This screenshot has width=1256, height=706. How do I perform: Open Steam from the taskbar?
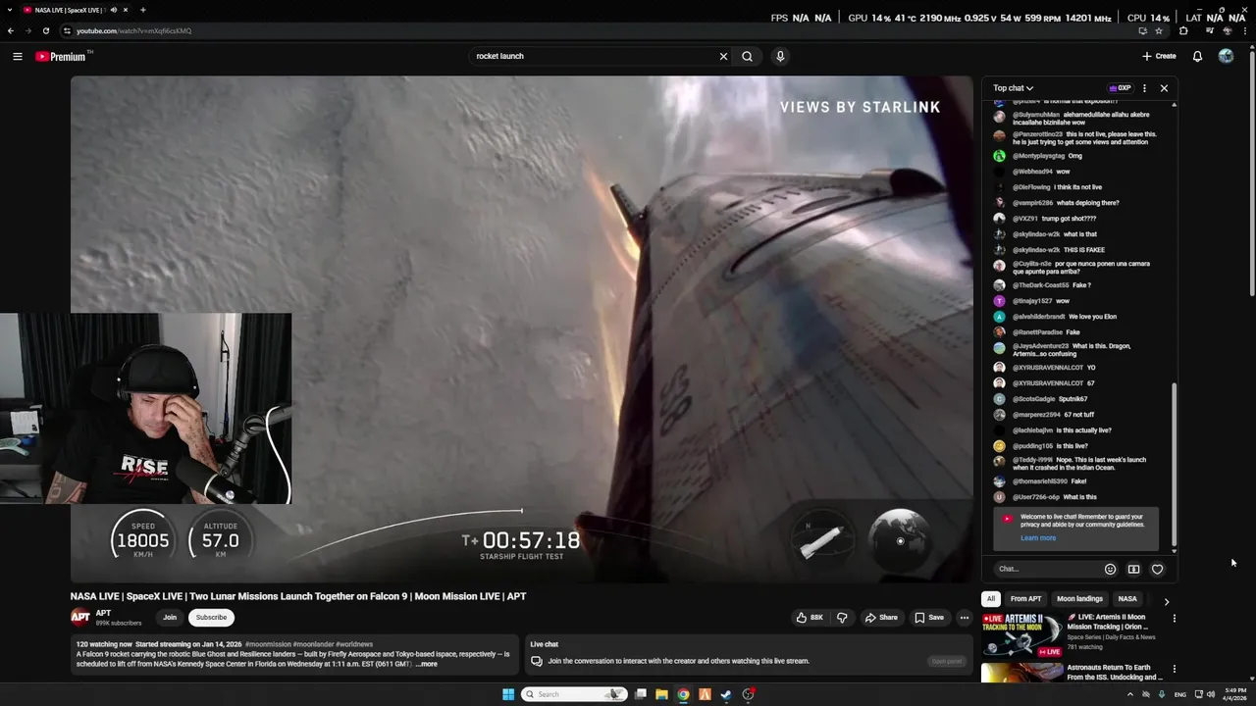point(726,694)
